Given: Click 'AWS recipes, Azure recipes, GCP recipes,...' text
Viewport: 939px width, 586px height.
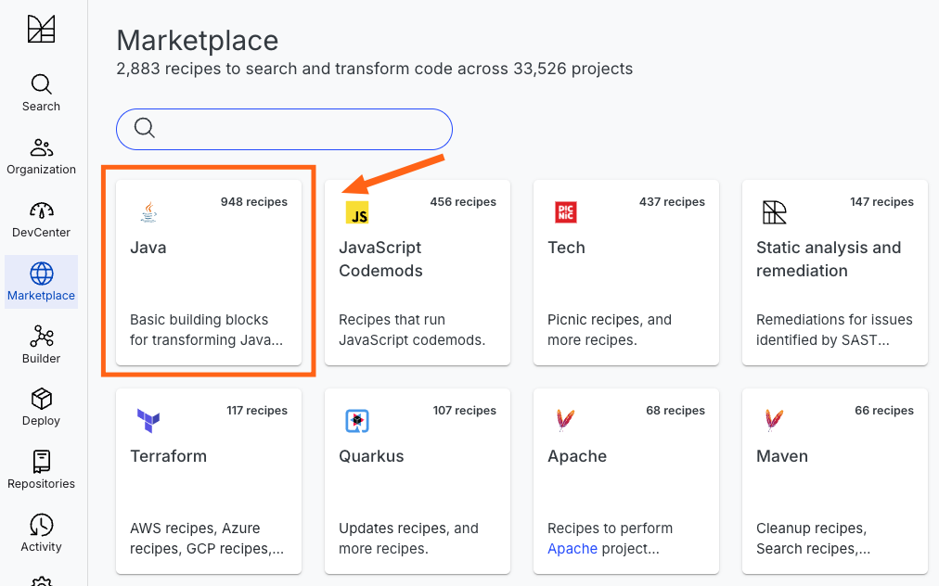Looking at the screenshot, I should [207, 539].
